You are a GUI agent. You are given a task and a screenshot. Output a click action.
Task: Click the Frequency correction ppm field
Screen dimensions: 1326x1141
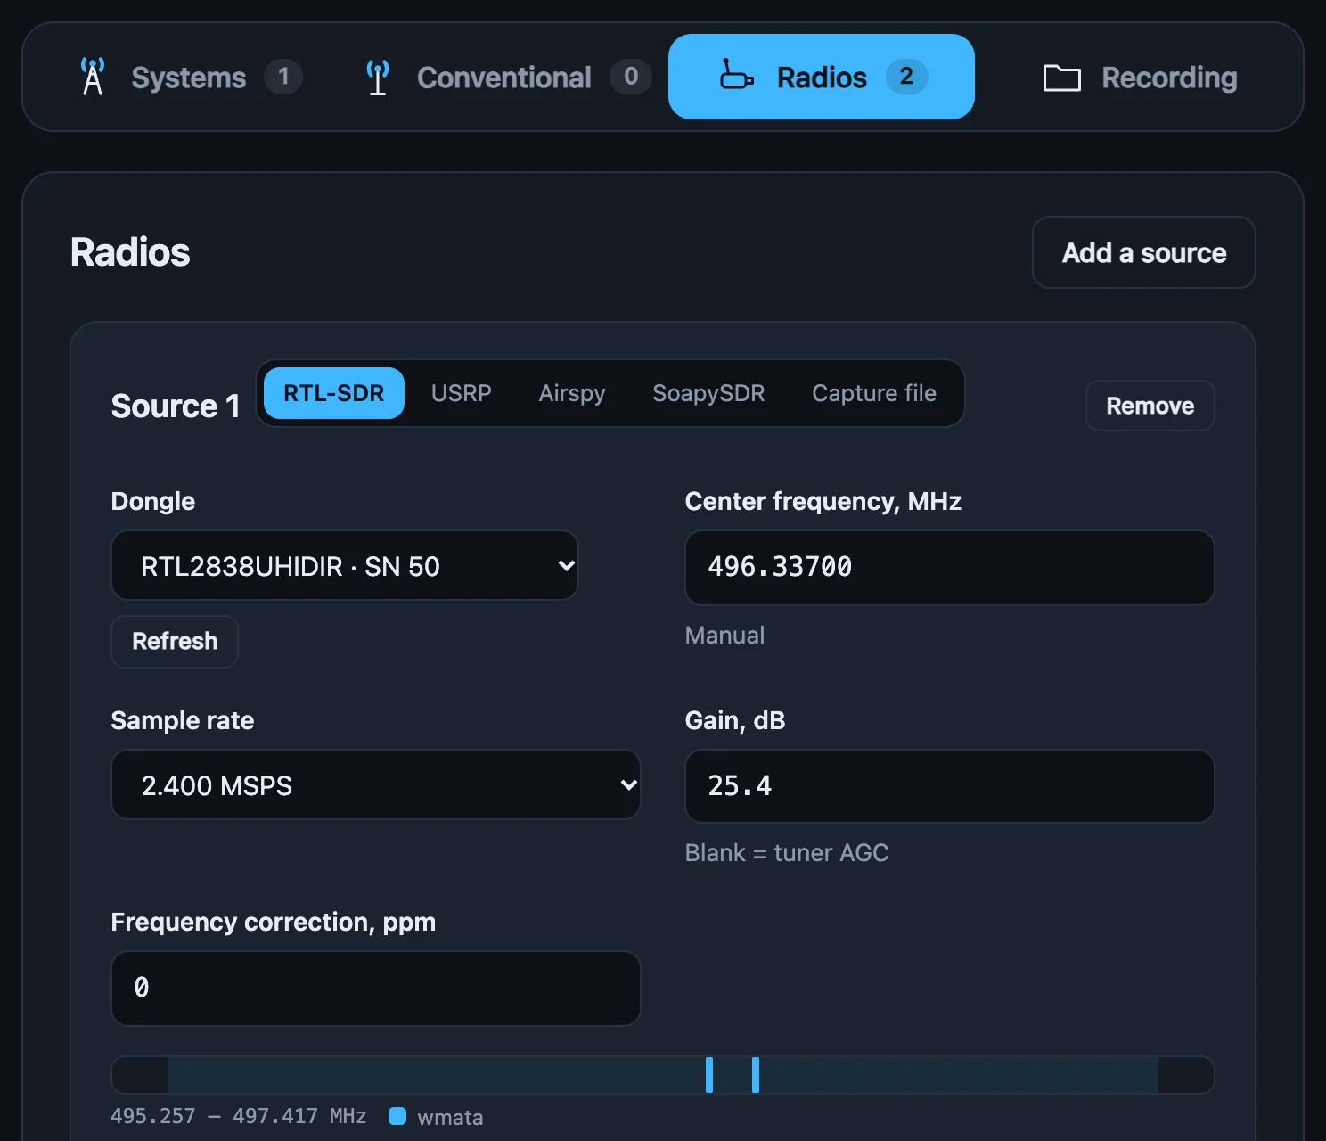[376, 989]
